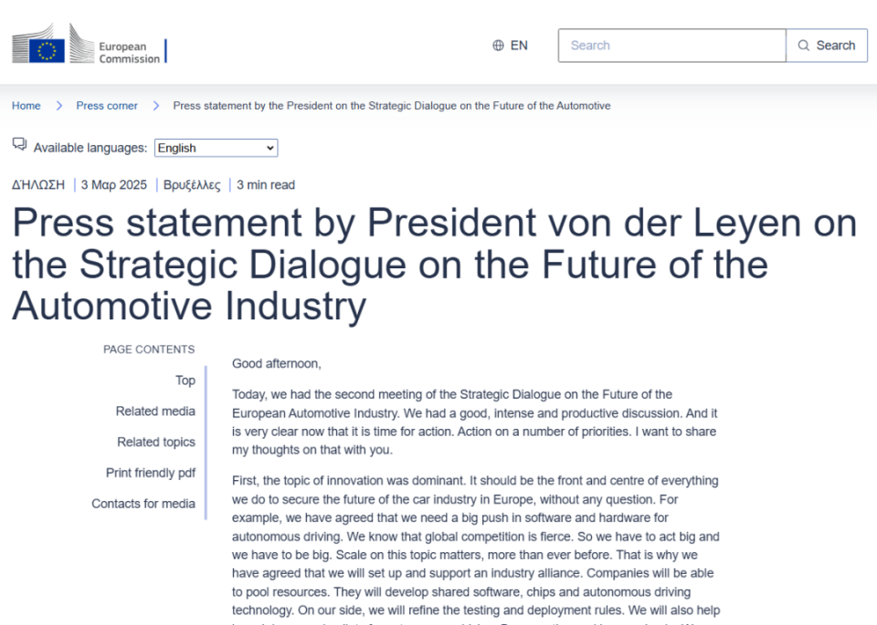Click the press statement main headline
The image size is (877, 625).
(434, 265)
